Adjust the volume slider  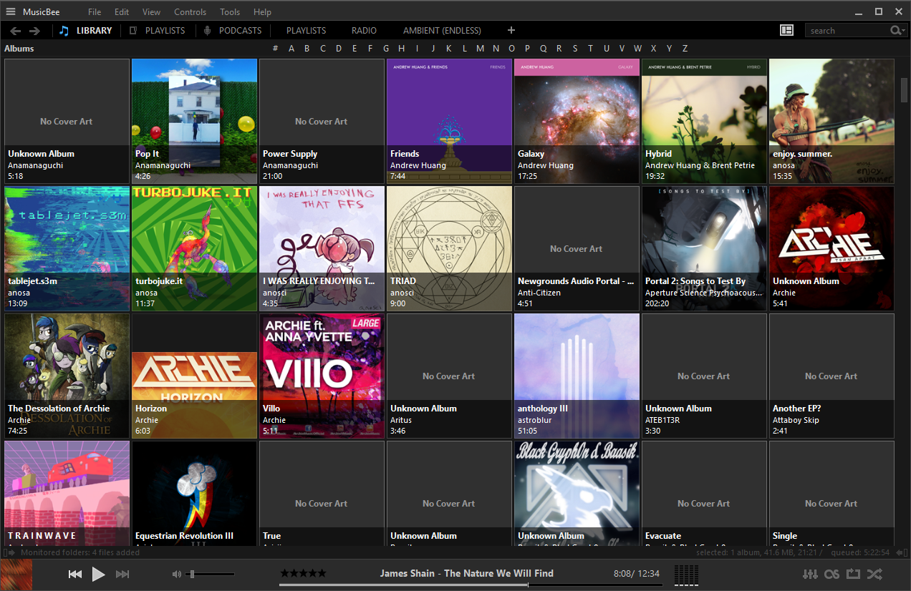[x=211, y=574]
